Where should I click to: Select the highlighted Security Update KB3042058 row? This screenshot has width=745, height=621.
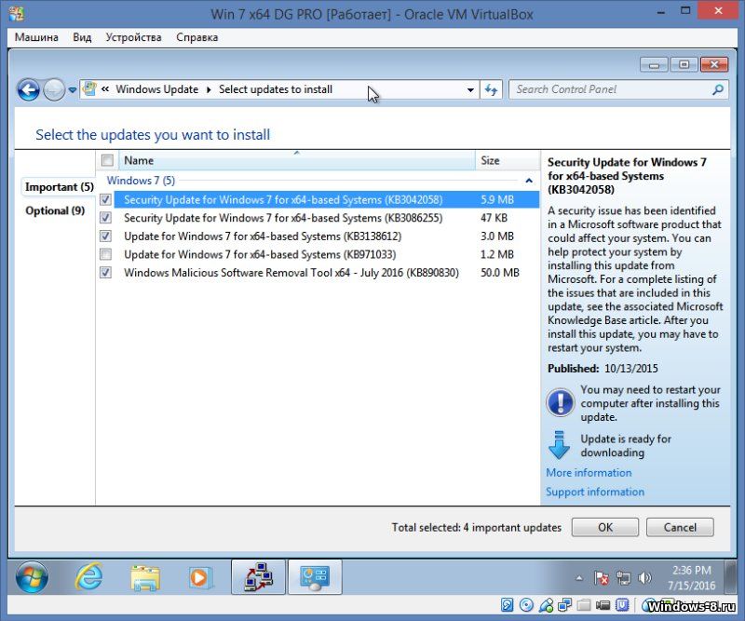point(319,199)
